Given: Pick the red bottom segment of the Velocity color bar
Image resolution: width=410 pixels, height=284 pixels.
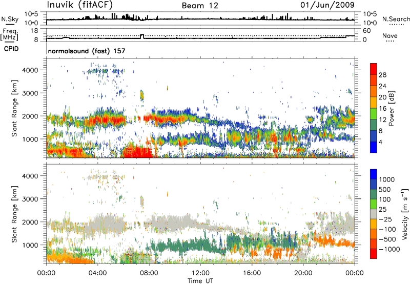Looking at the screenshot, I should click(x=374, y=254).
